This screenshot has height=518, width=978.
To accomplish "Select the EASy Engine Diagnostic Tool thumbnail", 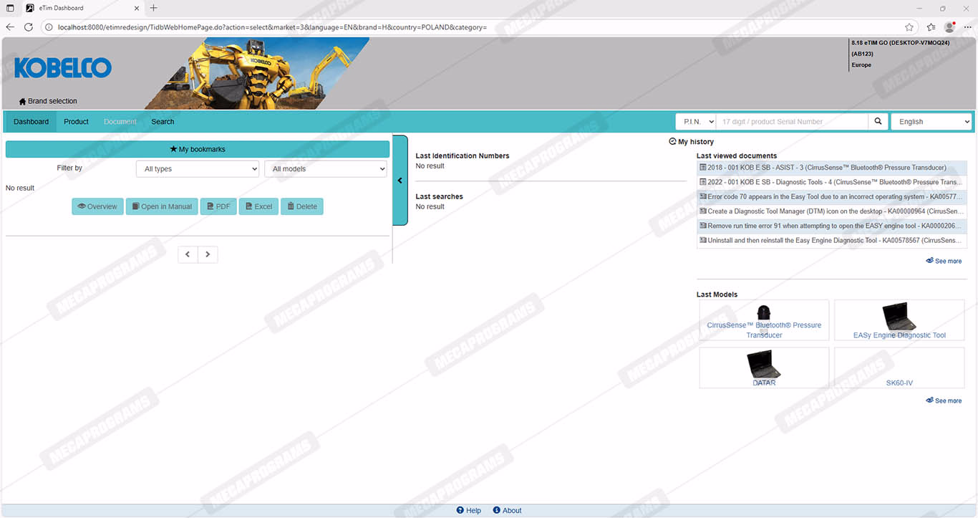I will (899, 320).
